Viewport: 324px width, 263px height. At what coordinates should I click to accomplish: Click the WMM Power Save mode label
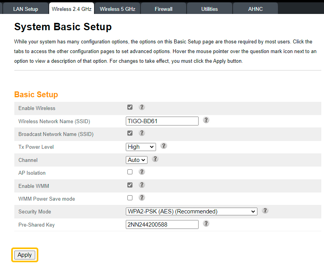46,199
